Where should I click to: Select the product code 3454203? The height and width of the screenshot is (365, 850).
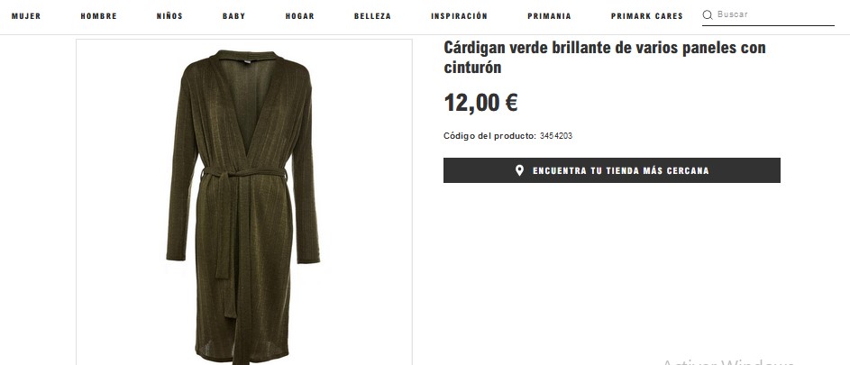[x=555, y=136]
